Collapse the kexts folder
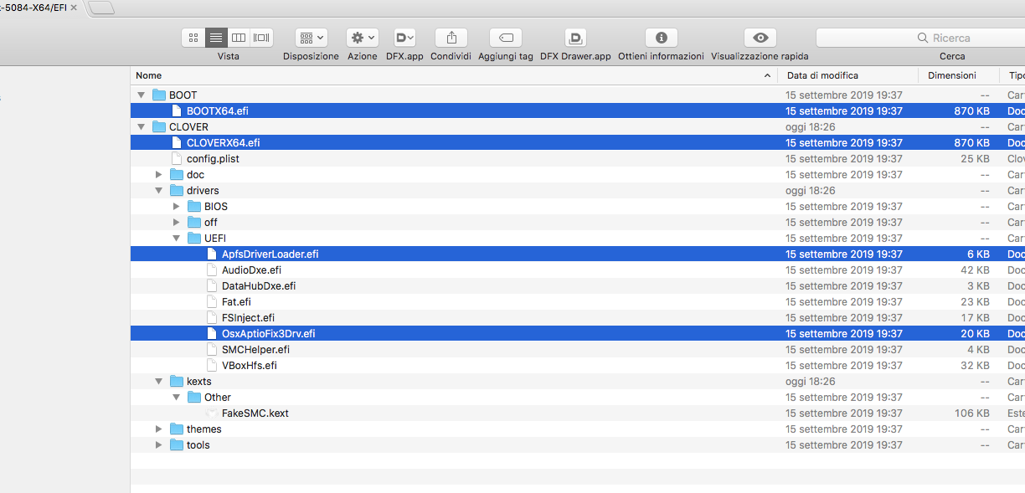 tap(159, 382)
